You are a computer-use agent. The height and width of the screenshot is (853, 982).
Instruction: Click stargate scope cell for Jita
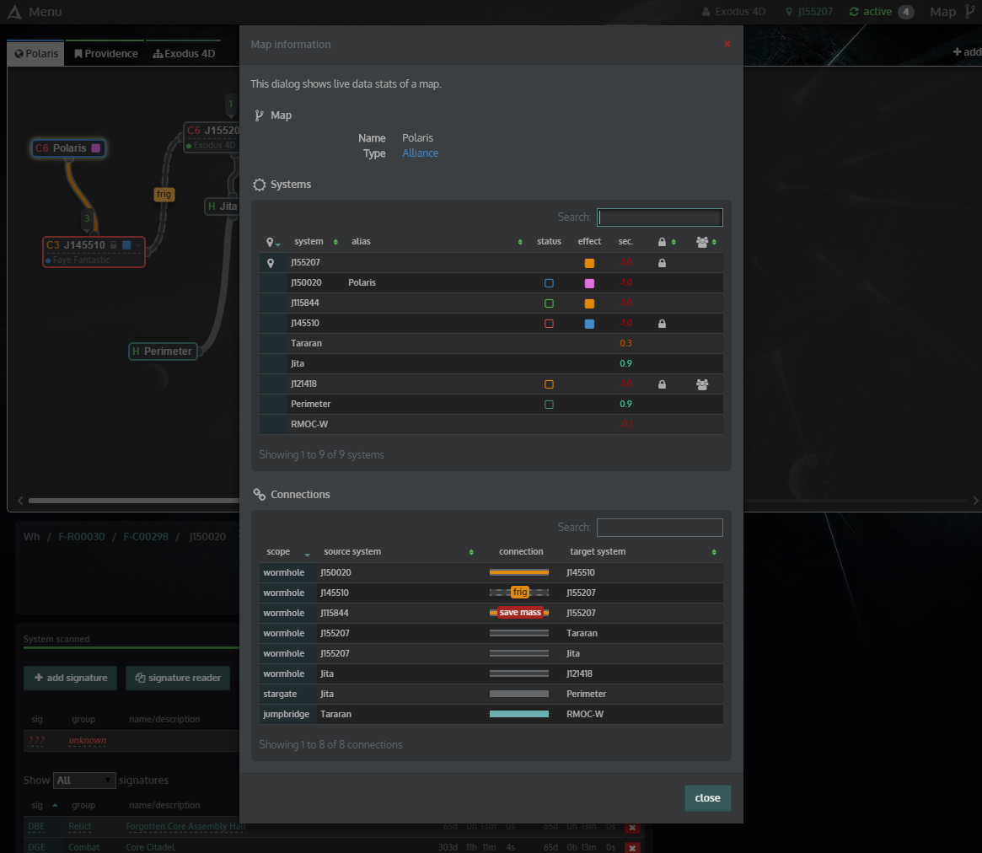[x=287, y=694]
